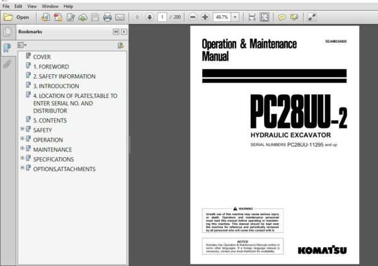
Task: Collapse bookmarks panel with double-arrow
Action: pyautogui.click(x=116, y=32)
